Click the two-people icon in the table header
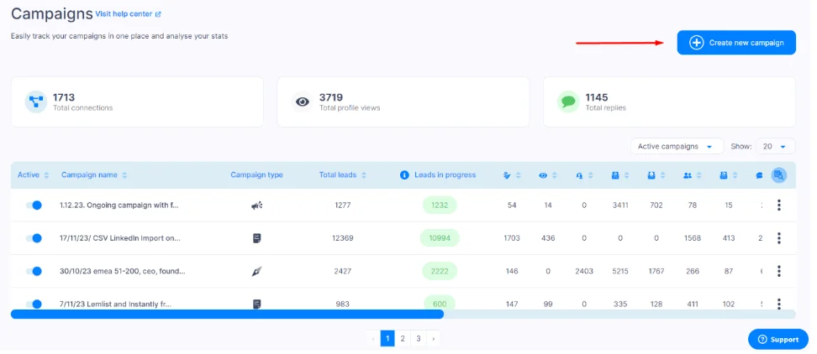Image resolution: width=817 pixels, height=354 pixels. click(x=688, y=175)
